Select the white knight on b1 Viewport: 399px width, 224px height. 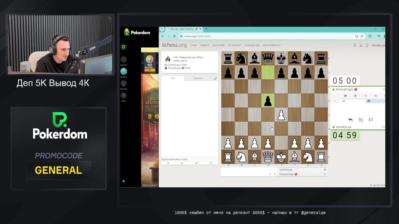point(241,156)
